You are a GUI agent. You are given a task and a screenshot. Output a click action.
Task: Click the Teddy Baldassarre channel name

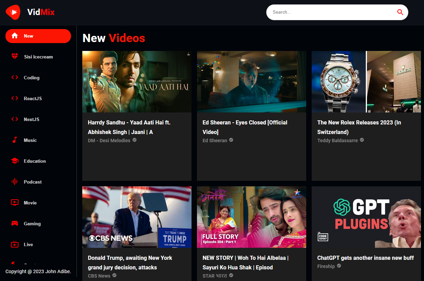[x=337, y=140]
